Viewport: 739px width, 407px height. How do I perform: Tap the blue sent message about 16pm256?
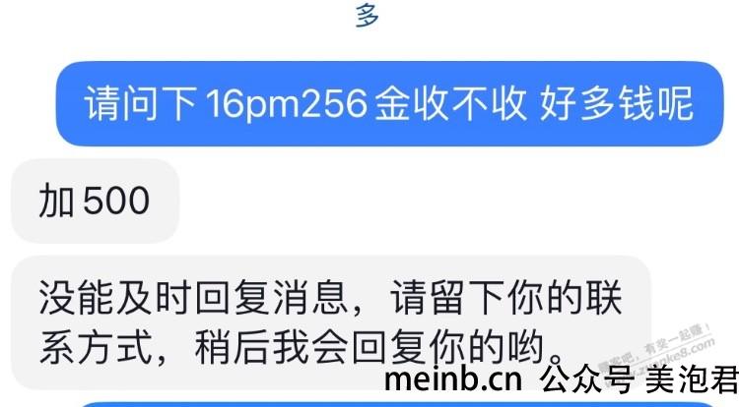(x=389, y=103)
